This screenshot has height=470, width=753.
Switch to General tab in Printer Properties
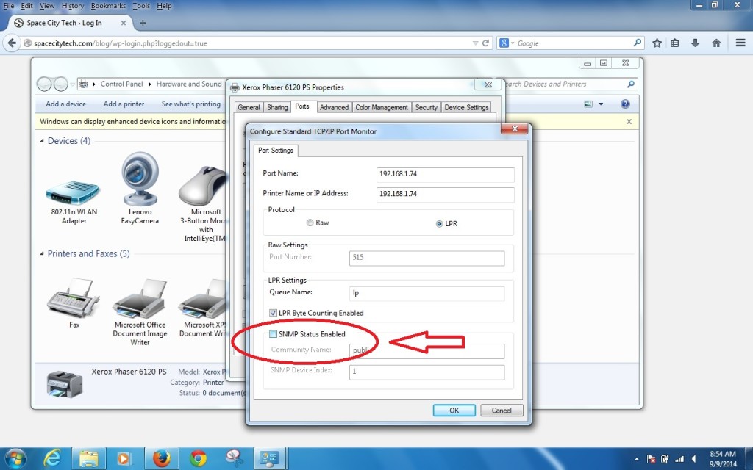click(249, 107)
